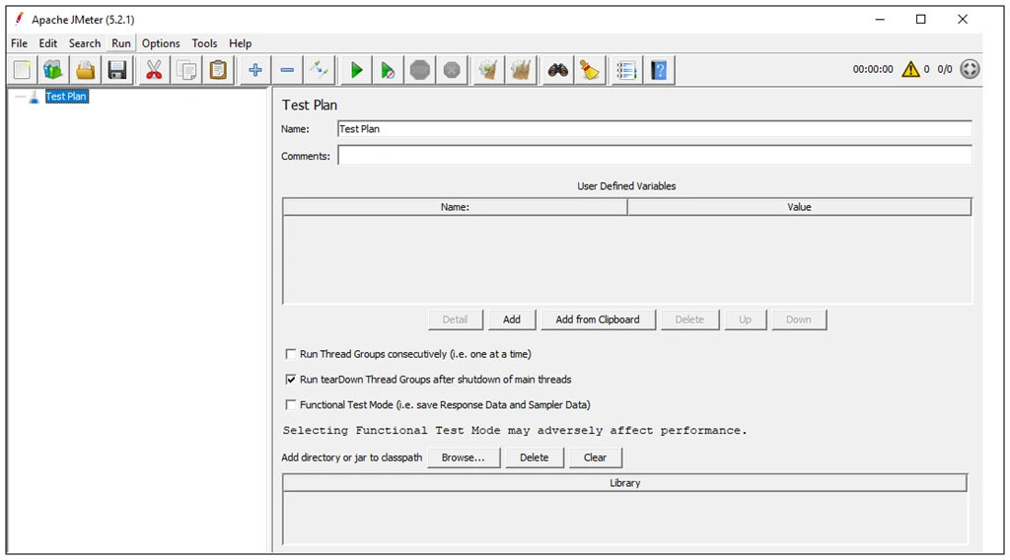This screenshot has height=560, width=1010.
Task: Click the Copy toolbar icon
Action: (x=186, y=70)
